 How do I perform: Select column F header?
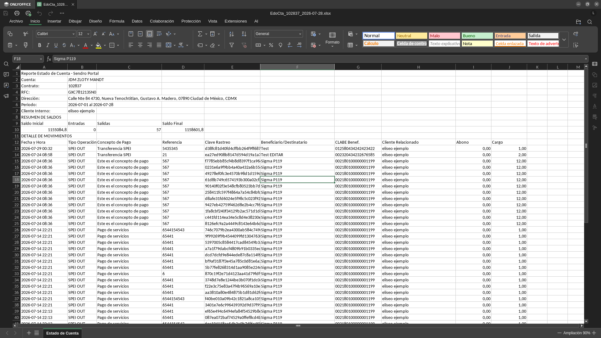tap(297, 67)
